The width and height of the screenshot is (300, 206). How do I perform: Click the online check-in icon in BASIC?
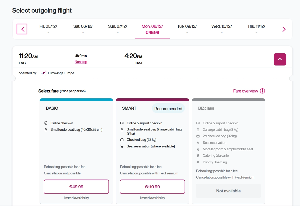(x=46, y=123)
